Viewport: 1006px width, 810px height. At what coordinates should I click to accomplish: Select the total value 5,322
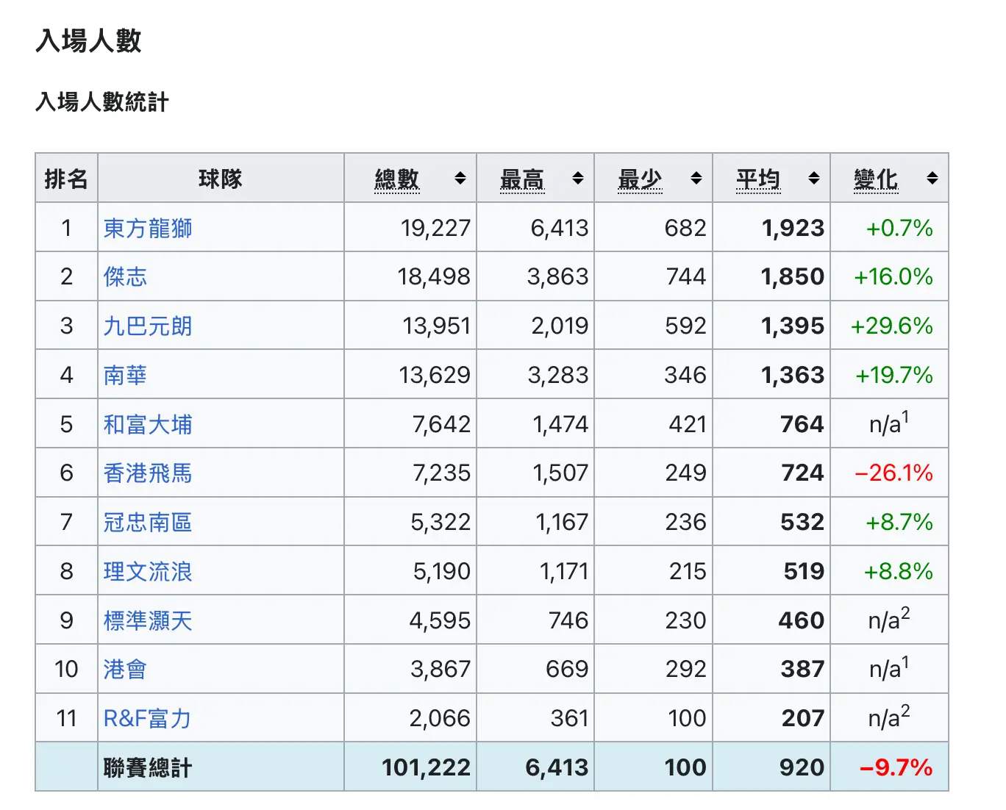440,522
